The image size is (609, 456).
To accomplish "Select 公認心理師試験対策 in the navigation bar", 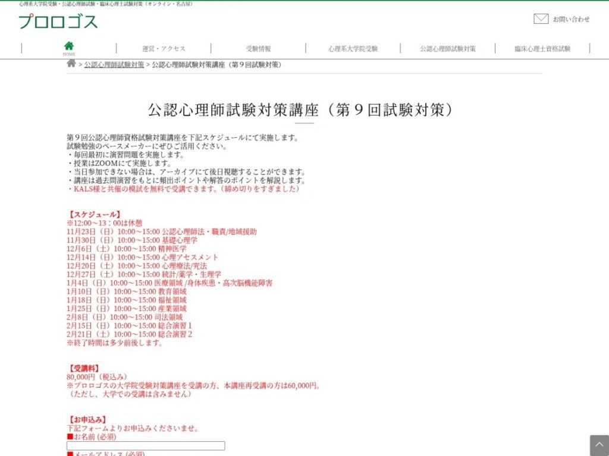I will 447,49.
